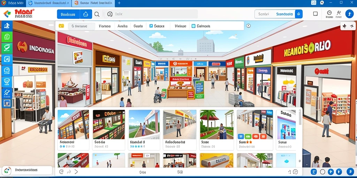Image resolution: width=357 pixels, height=178 pixels.
Task: Select the first text tab in the filter bar
Action: [105, 26]
